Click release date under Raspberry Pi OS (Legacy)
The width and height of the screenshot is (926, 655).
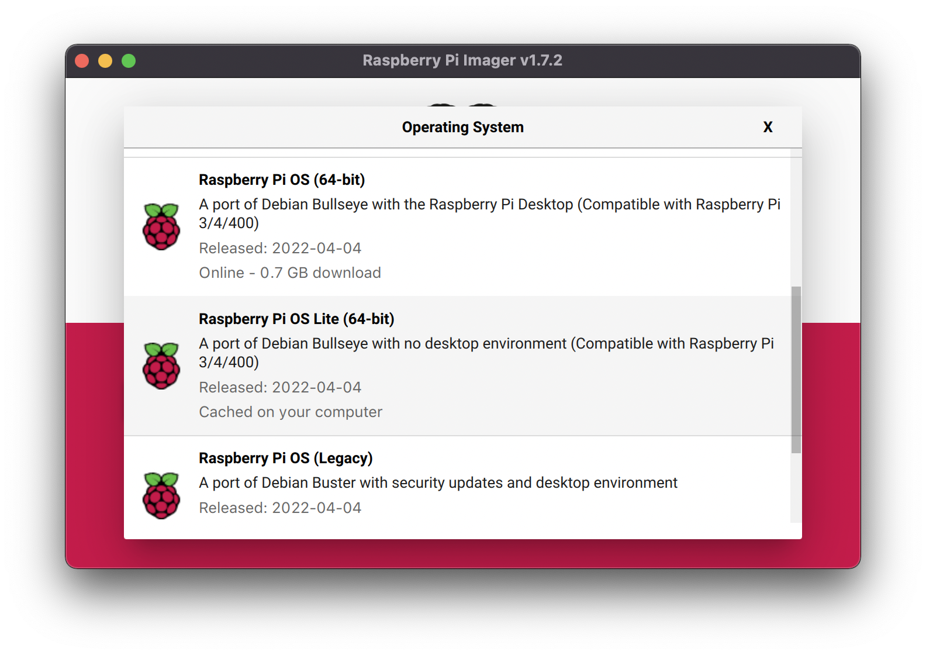pyautogui.click(x=280, y=508)
